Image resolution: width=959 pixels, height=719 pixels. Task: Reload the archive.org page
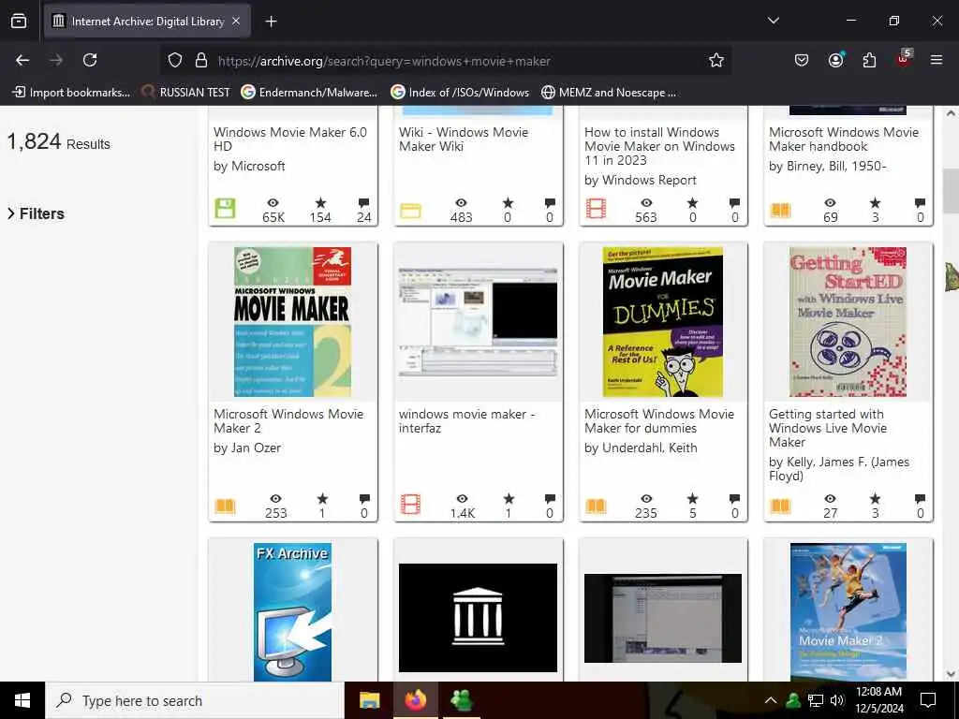pyautogui.click(x=90, y=60)
